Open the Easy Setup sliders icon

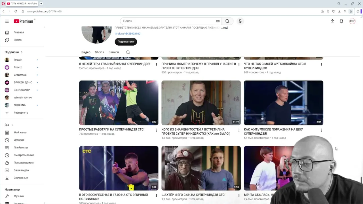[345, 11]
